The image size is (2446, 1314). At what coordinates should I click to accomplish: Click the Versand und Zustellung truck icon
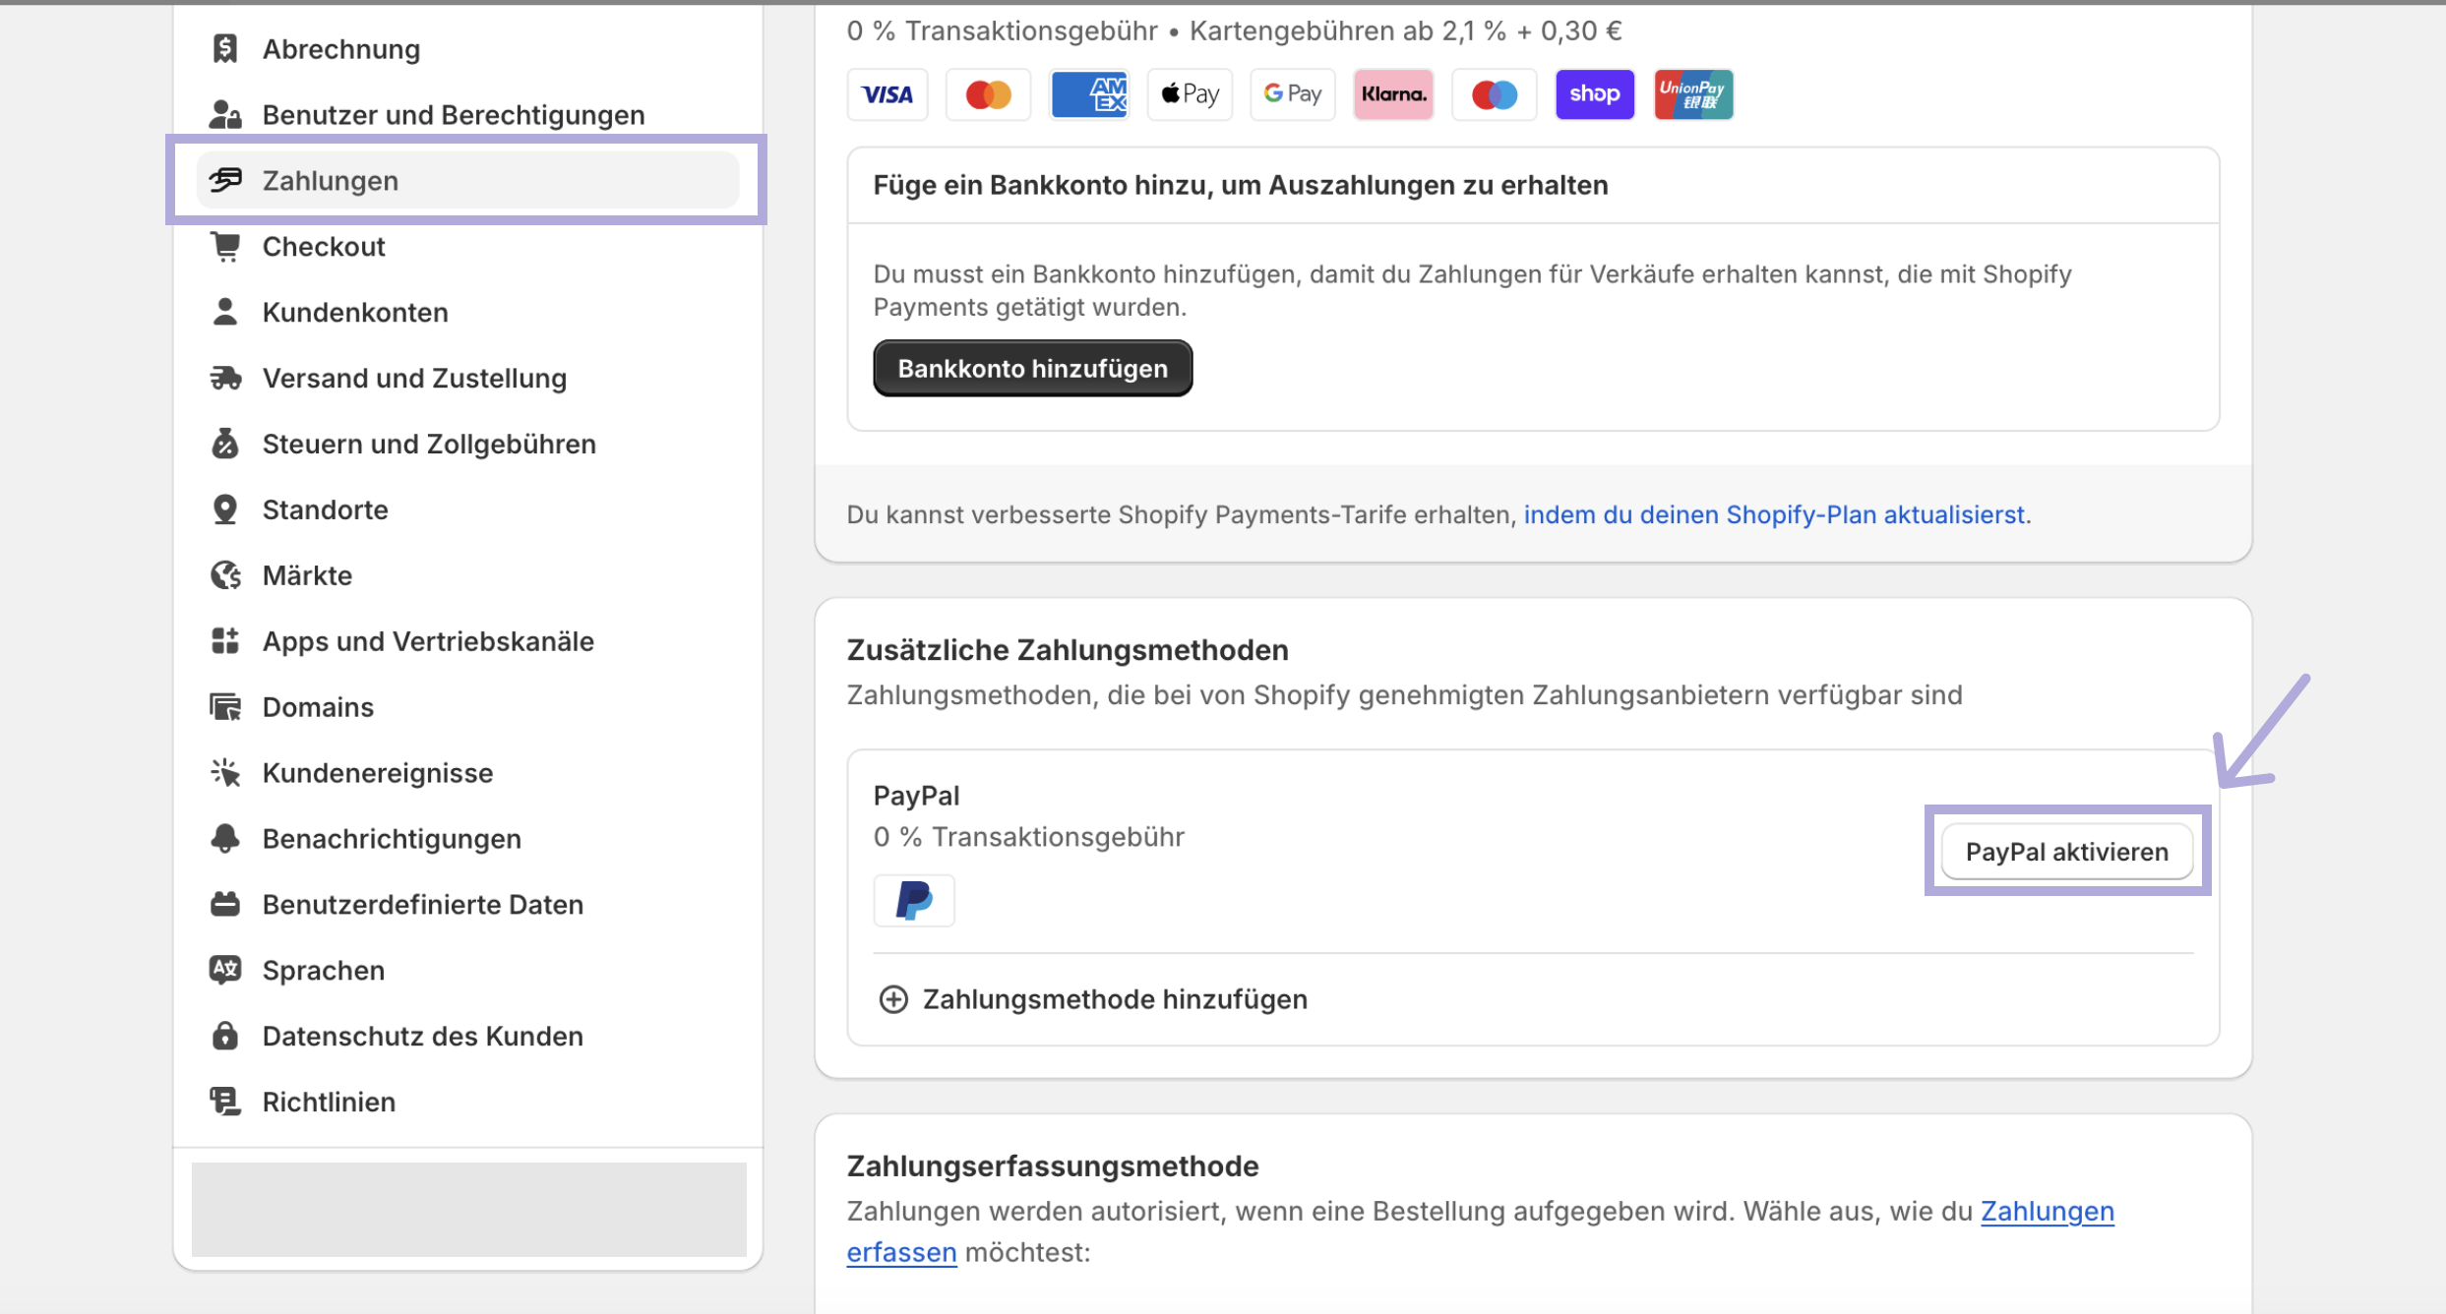[225, 378]
